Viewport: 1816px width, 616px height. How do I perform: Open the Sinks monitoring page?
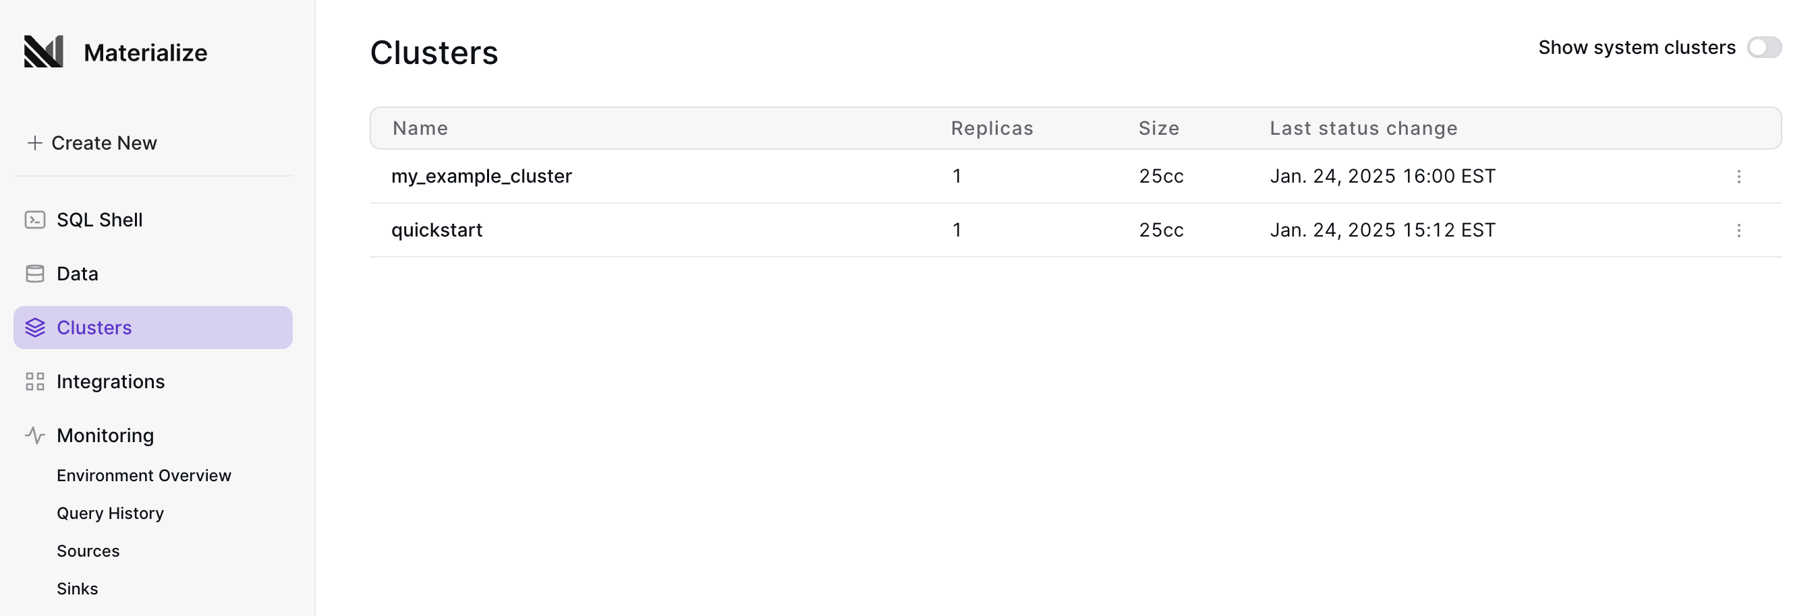pos(77,588)
